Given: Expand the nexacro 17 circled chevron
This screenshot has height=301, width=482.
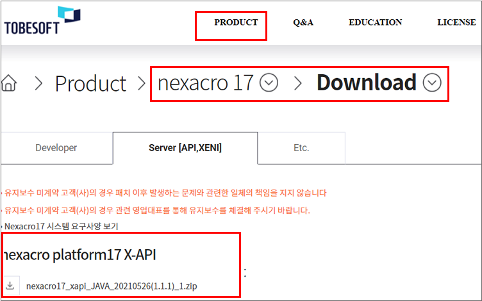Looking at the screenshot, I should 269,83.
